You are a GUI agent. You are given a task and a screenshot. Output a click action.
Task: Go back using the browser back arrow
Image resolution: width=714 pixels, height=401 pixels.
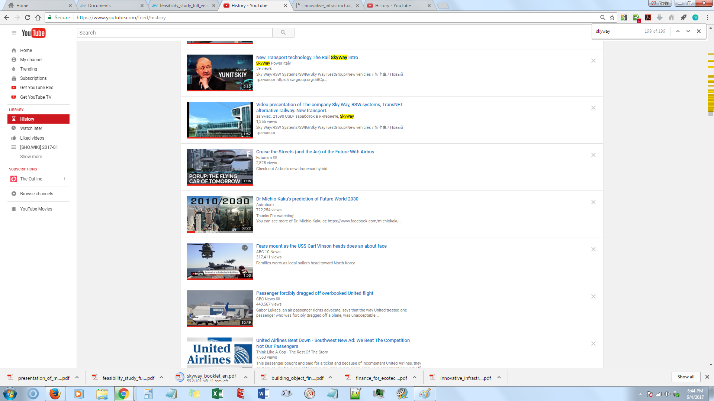point(7,17)
